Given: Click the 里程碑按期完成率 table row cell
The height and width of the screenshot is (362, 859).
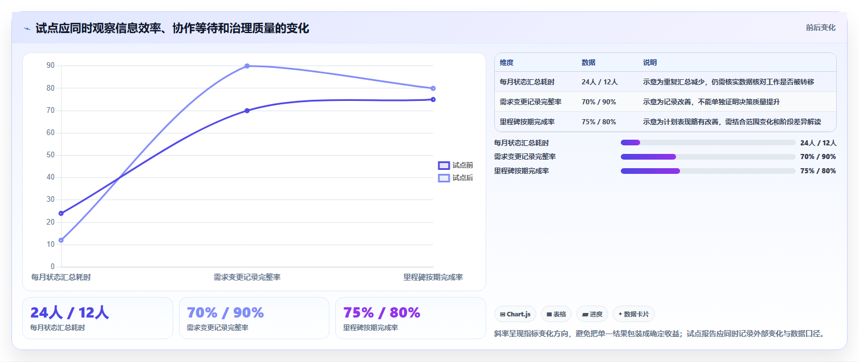Looking at the screenshot, I should point(527,122).
